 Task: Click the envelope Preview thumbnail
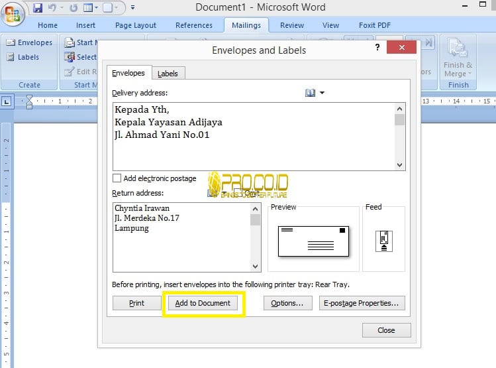coord(313,241)
